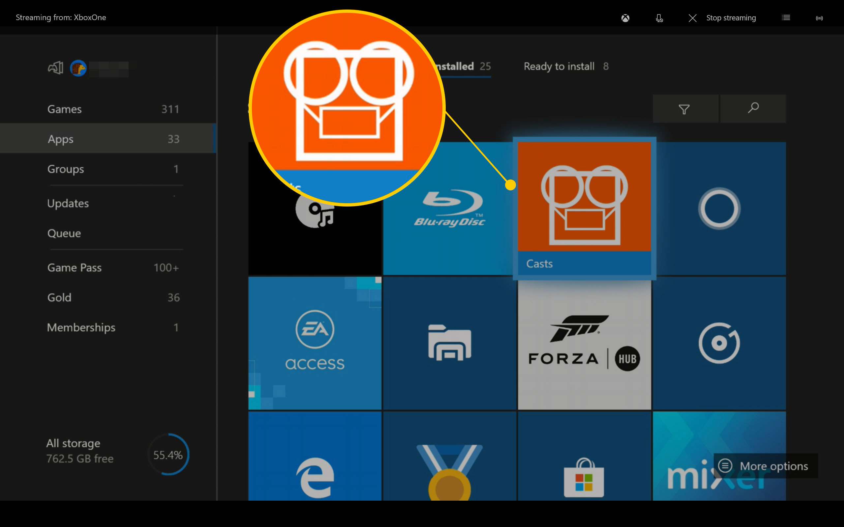Open the search magnifier button

click(753, 109)
